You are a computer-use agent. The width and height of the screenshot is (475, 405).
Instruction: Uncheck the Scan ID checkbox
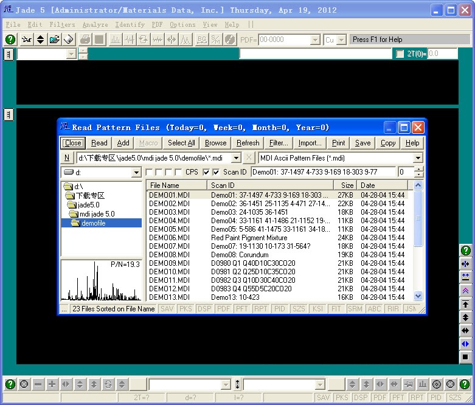(216, 172)
